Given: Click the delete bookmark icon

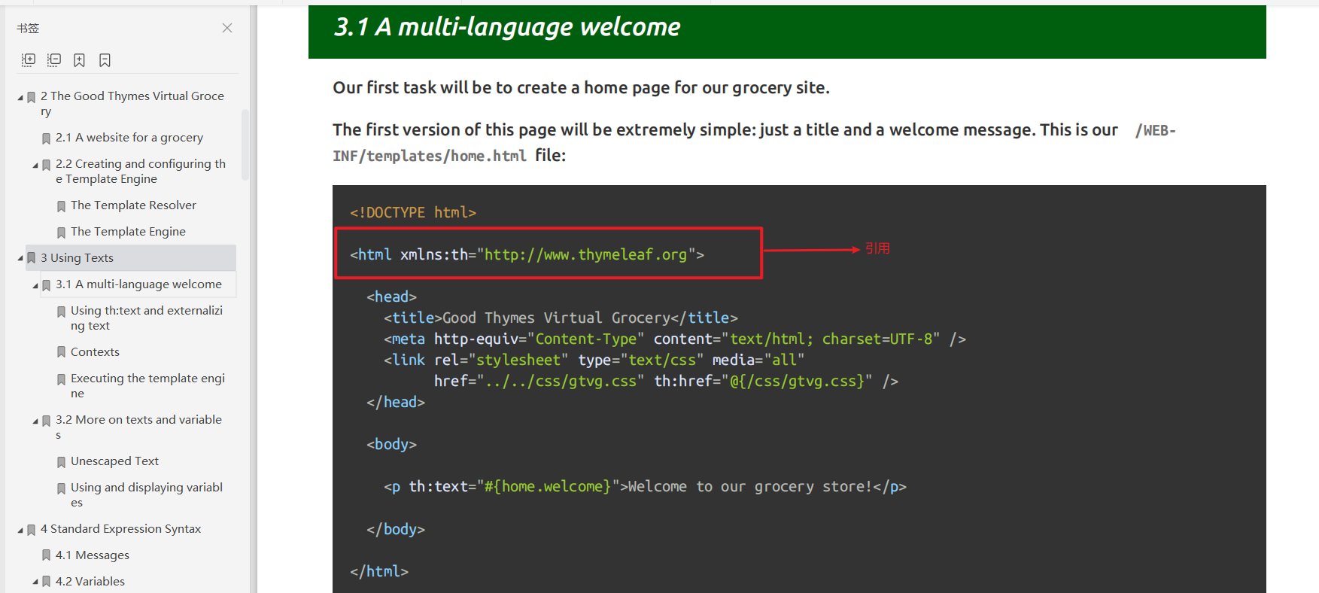Looking at the screenshot, I should tap(105, 60).
